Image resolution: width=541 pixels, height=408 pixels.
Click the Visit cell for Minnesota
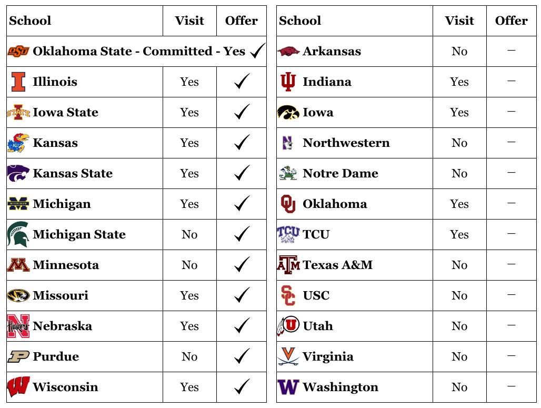189,265
